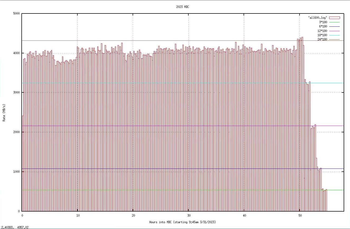Click the y-axis tick label 2000
The width and height of the screenshot is (350, 229).
tap(17, 132)
